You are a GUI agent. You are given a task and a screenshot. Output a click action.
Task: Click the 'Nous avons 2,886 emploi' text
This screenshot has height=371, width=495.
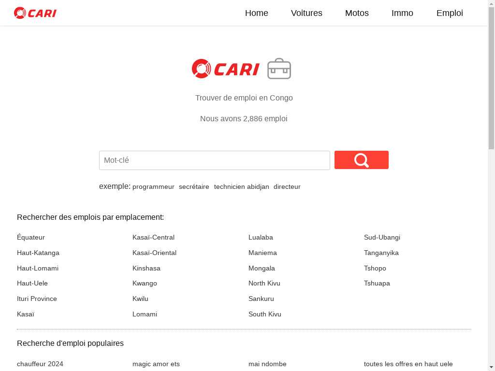(x=244, y=119)
